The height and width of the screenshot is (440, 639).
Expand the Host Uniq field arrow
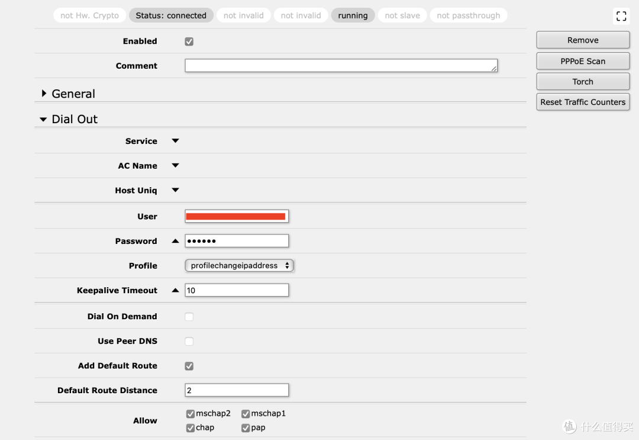coord(175,190)
